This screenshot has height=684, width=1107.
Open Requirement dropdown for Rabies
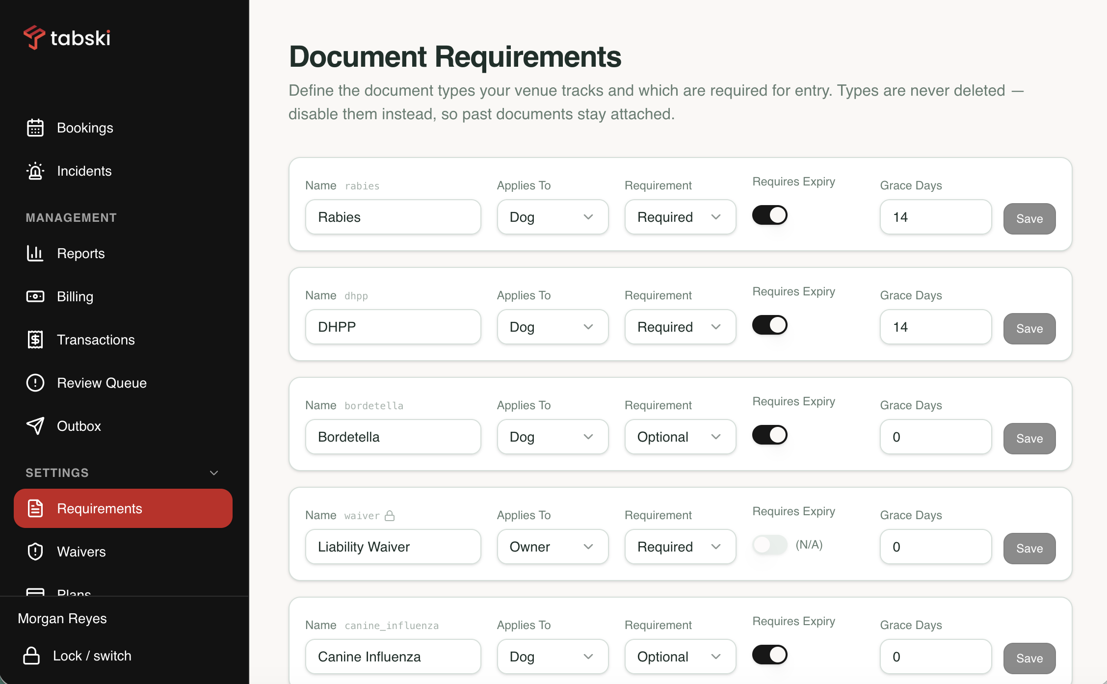tap(680, 217)
